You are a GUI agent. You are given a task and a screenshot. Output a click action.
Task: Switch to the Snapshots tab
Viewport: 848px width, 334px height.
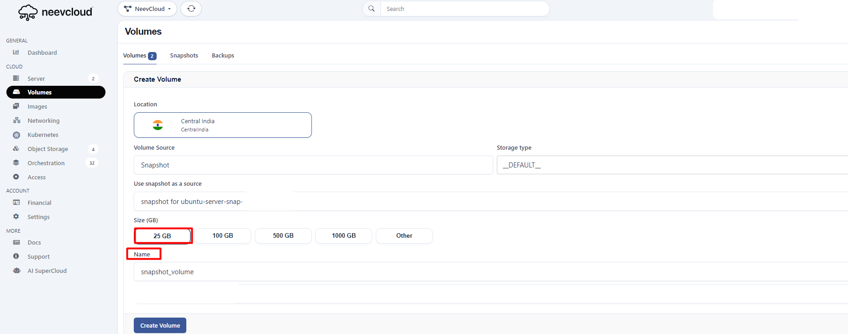(x=184, y=56)
